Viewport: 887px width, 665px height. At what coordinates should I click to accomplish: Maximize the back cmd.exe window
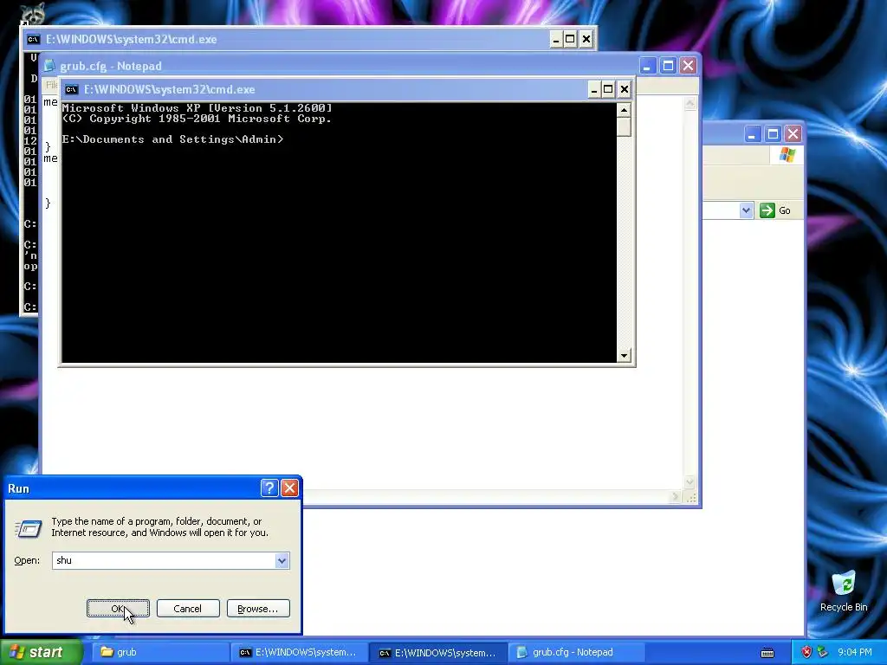[x=570, y=39]
